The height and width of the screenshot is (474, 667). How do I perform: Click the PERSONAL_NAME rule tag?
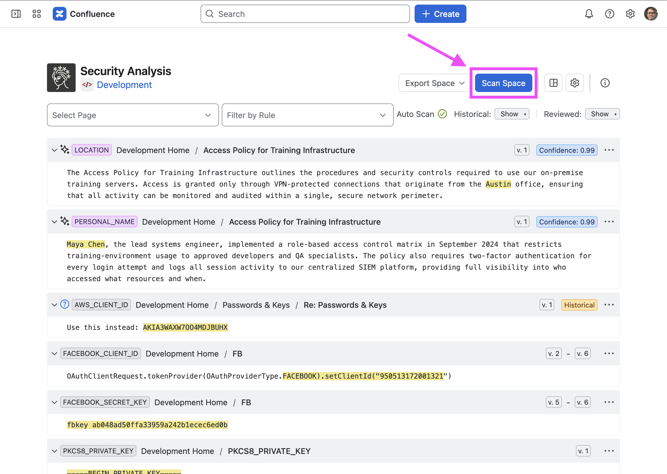(x=105, y=222)
